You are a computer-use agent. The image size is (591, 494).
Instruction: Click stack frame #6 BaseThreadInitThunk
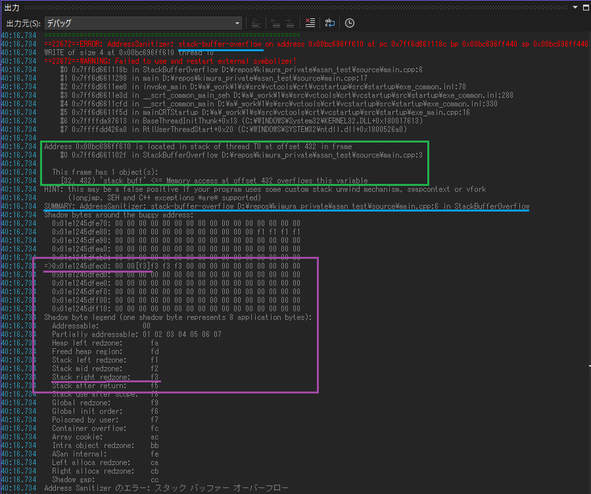click(241, 121)
